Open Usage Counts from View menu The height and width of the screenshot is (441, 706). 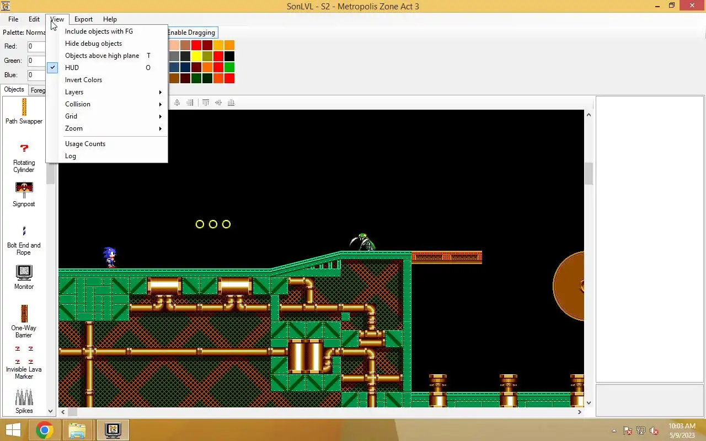pyautogui.click(x=106, y=144)
